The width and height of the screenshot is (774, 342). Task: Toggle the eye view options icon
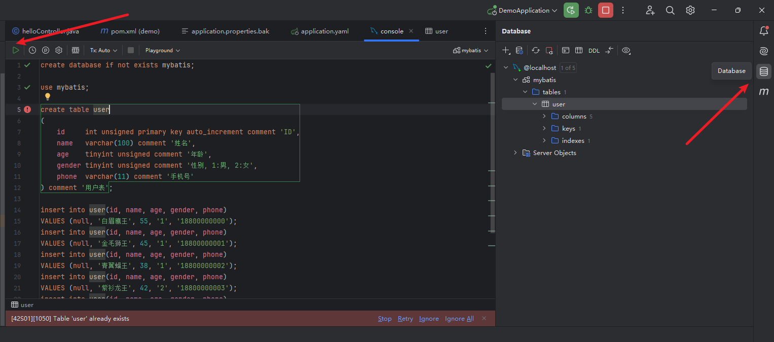click(626, 50)
